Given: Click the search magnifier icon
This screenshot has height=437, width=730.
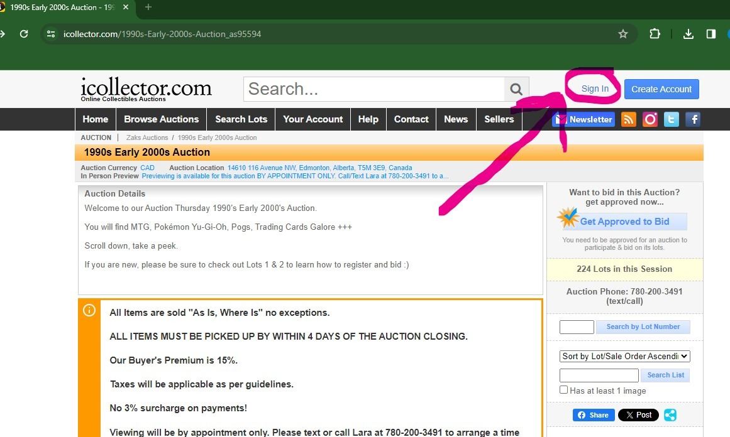Looking at the screenshot, I should (x=516, y=89).
